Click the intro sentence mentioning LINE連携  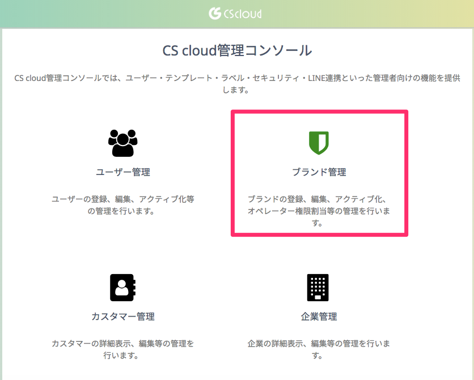pyautogui.click(x=237, y=84)
